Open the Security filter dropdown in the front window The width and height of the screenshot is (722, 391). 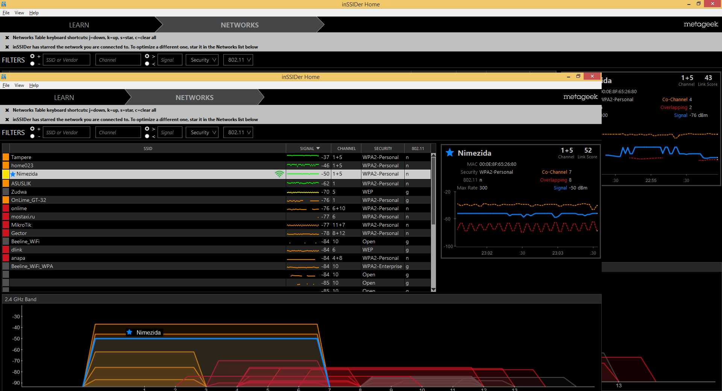pos(202,132)
